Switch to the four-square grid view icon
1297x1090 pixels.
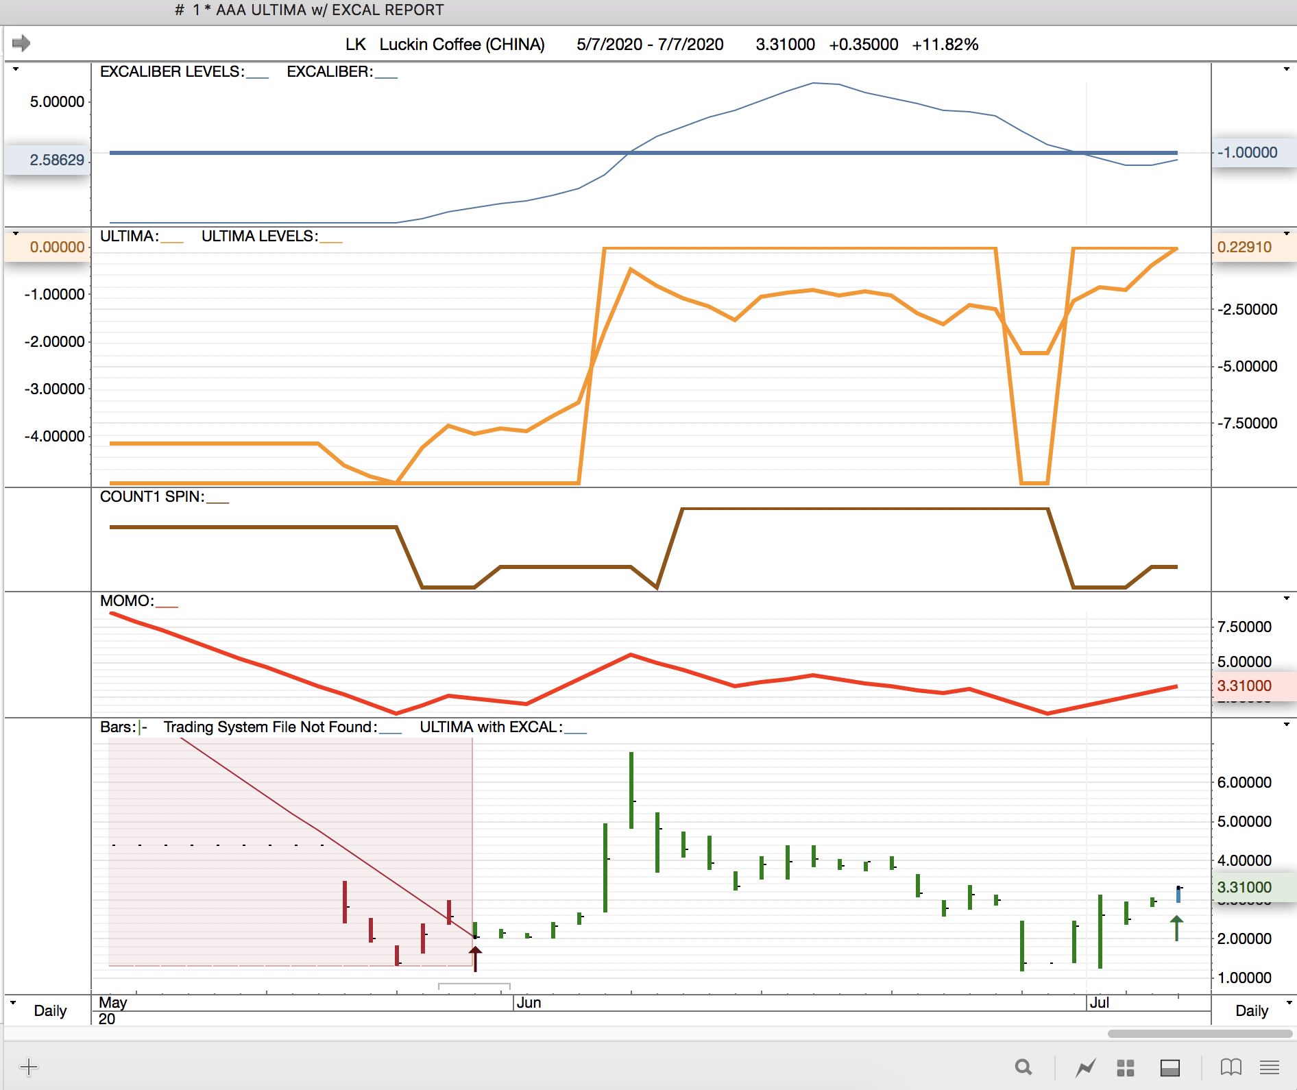click(x=1125, y=1067)
